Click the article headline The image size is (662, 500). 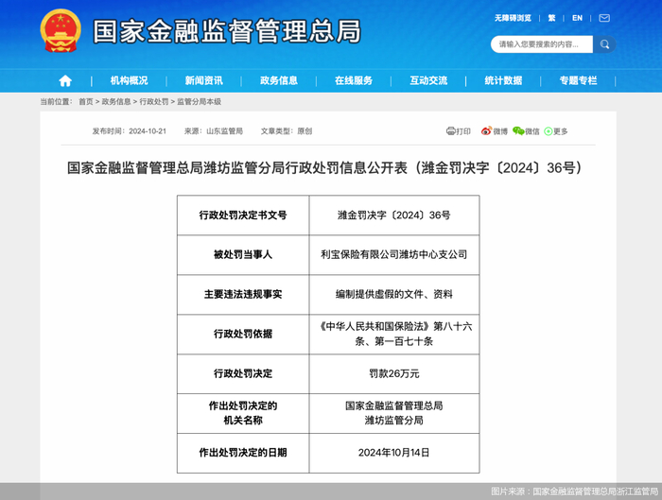click(324, 168)
